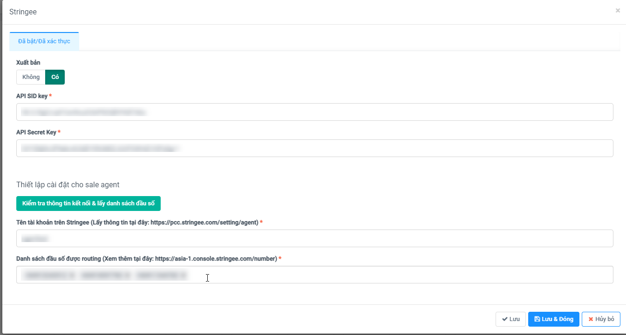
Task: Focus the API SID key field
Action: click(314, 112)
